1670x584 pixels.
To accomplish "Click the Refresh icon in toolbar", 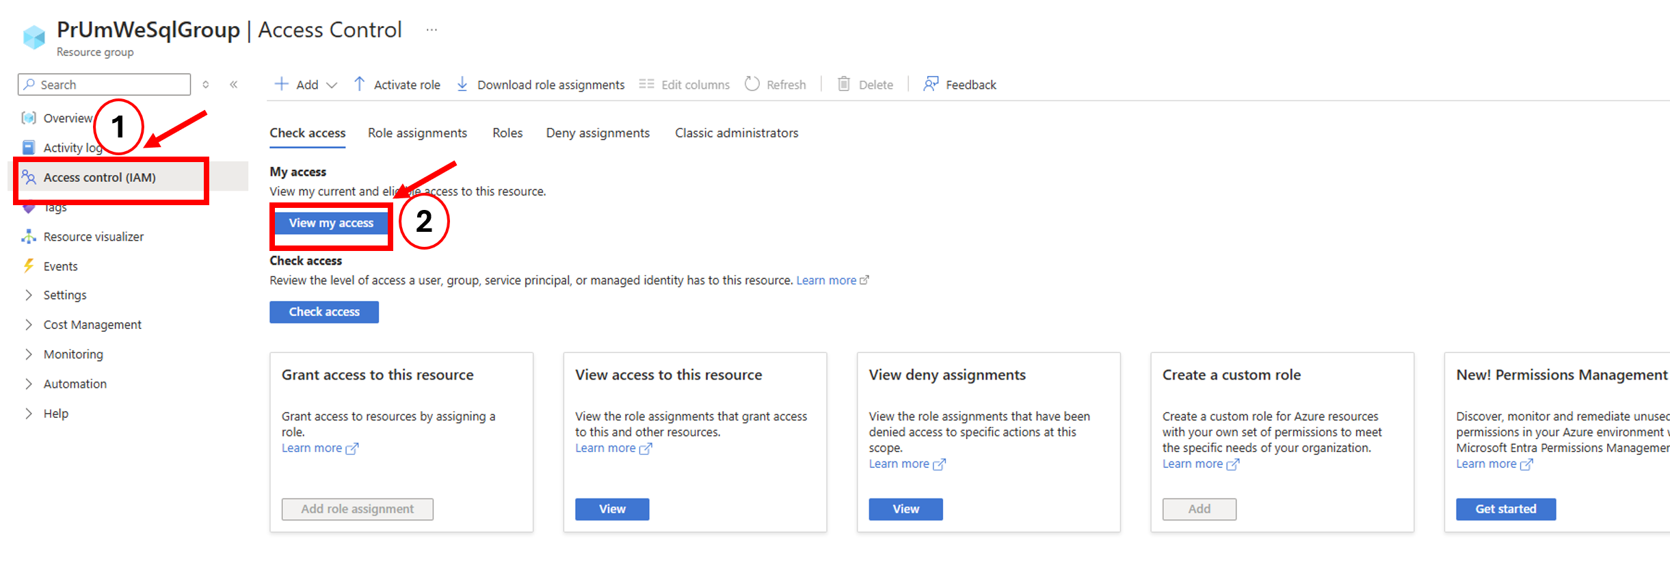I will pos(752,84).
